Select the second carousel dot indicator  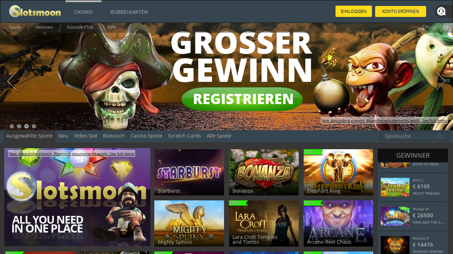coord(19,126)
